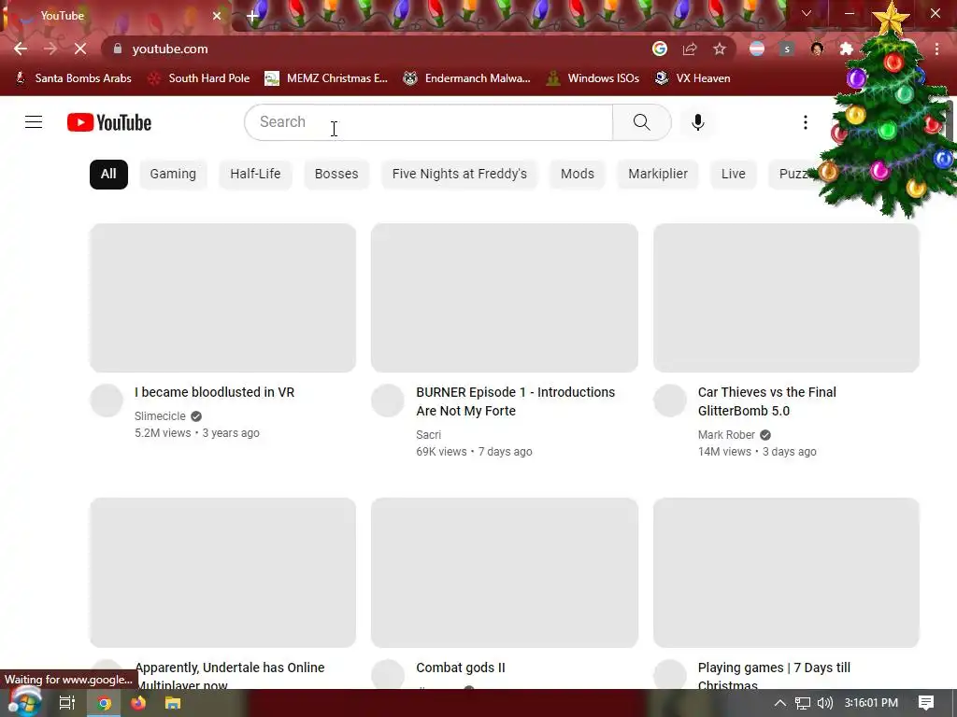Click taskbar clock 3:16:01 PM

871,703
